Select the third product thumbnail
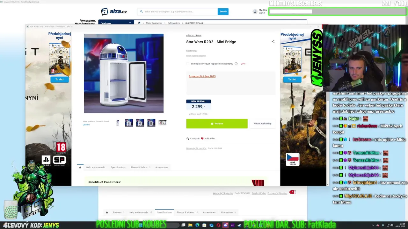 pyautogui.click(x=140, y=123)
